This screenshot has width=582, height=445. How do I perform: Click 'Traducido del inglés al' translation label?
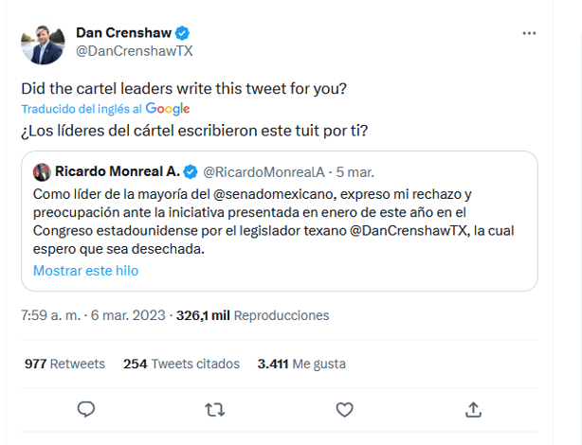82,109
